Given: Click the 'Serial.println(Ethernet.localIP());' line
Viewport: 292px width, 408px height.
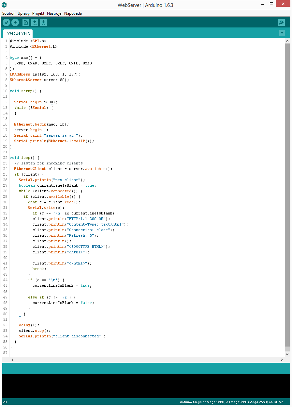Looking at the screenshot, I should 54,141.
